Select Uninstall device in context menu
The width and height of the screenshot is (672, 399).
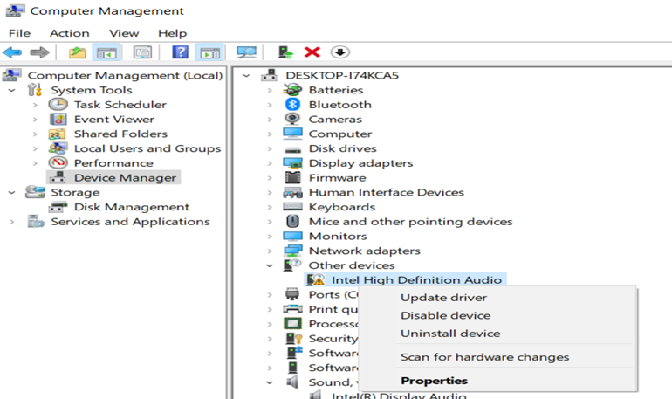(x=449, y=334)
